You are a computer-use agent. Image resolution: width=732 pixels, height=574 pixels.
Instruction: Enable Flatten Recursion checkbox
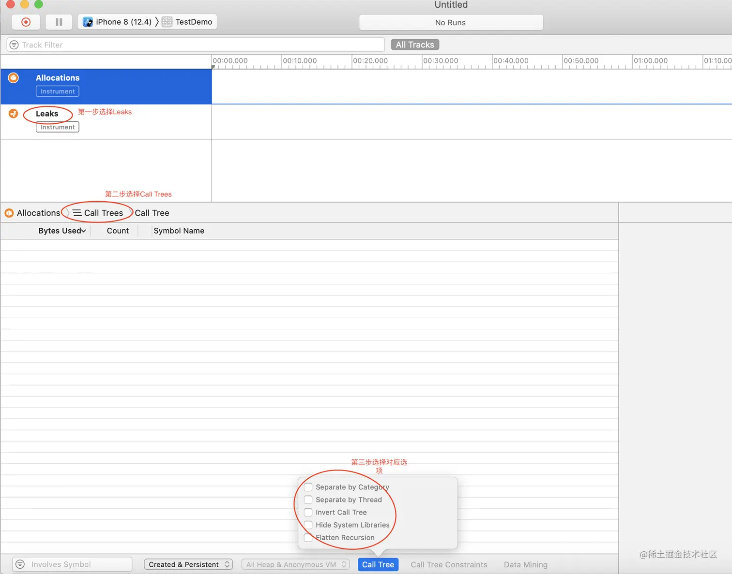coord(308,537)
